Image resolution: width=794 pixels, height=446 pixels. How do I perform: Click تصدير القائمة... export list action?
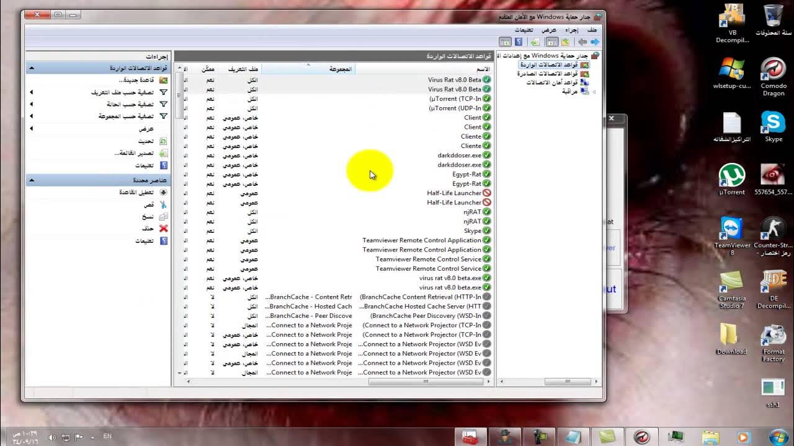click(x=141, y=153)
